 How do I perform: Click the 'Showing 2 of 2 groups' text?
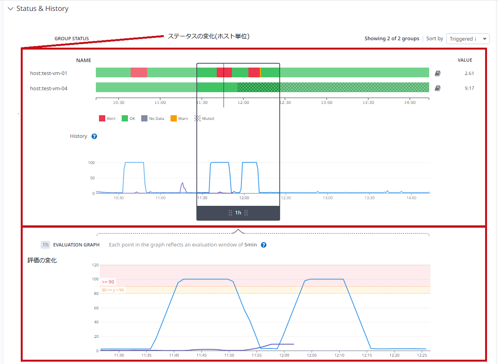[392, 39]
